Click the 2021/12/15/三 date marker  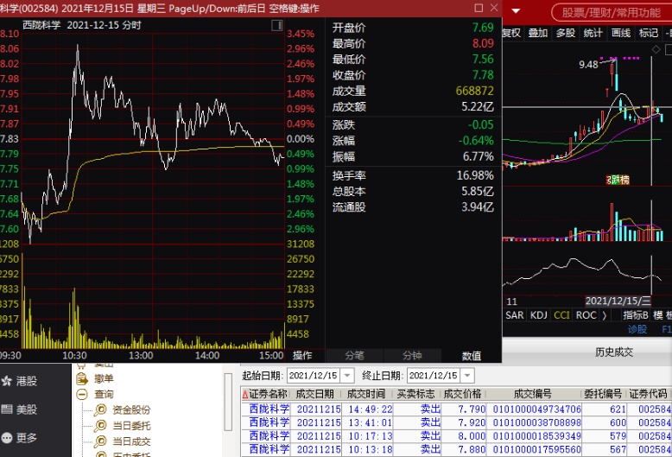click(x=618, y=301)
